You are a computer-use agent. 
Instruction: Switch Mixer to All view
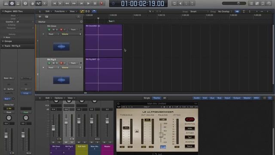tap(164, 98)
